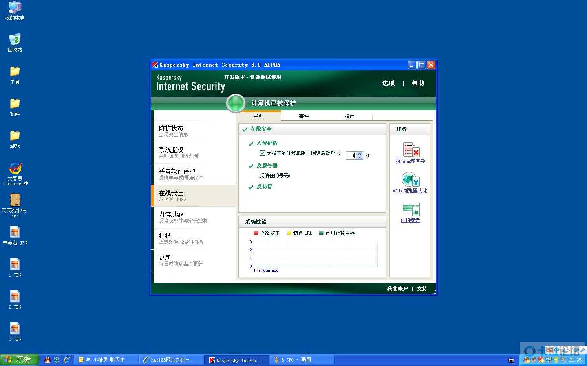The image size is (587, 366).
Task: Open the 隐私清理向导 privacy cleaner icon
Action: tap(410, 150)
